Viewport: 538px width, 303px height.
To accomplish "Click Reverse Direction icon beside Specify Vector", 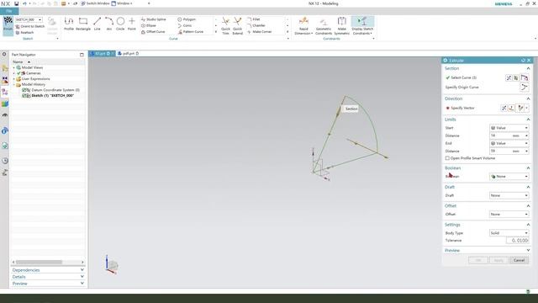I will tap(504, 109).
